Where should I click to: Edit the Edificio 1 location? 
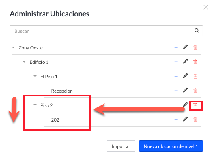click(185, 61)
